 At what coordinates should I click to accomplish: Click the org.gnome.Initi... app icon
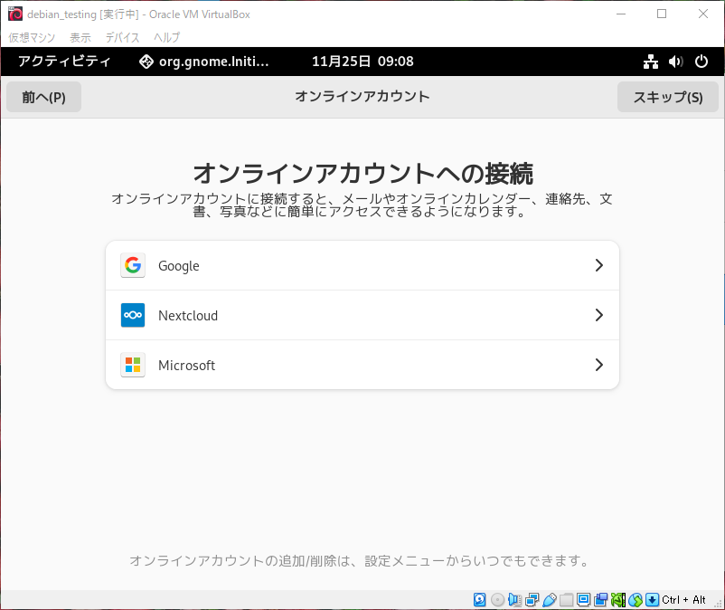pos(146,62)
